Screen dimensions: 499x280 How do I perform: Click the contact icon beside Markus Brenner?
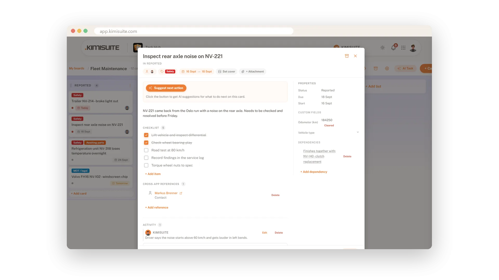150,193
